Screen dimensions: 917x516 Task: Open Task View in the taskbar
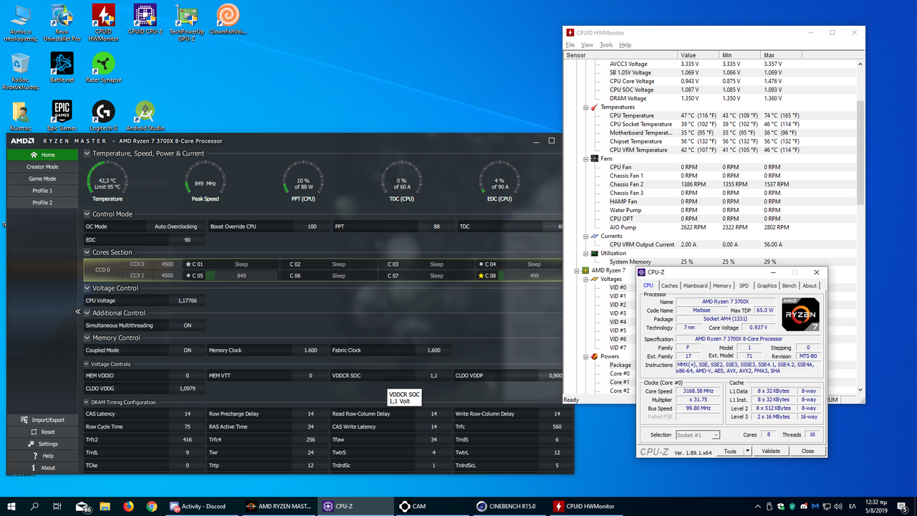pos(58,506)
